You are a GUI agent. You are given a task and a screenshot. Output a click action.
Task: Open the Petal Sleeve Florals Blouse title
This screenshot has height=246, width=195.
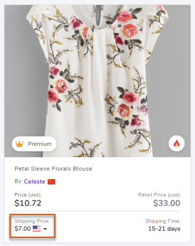53,169
